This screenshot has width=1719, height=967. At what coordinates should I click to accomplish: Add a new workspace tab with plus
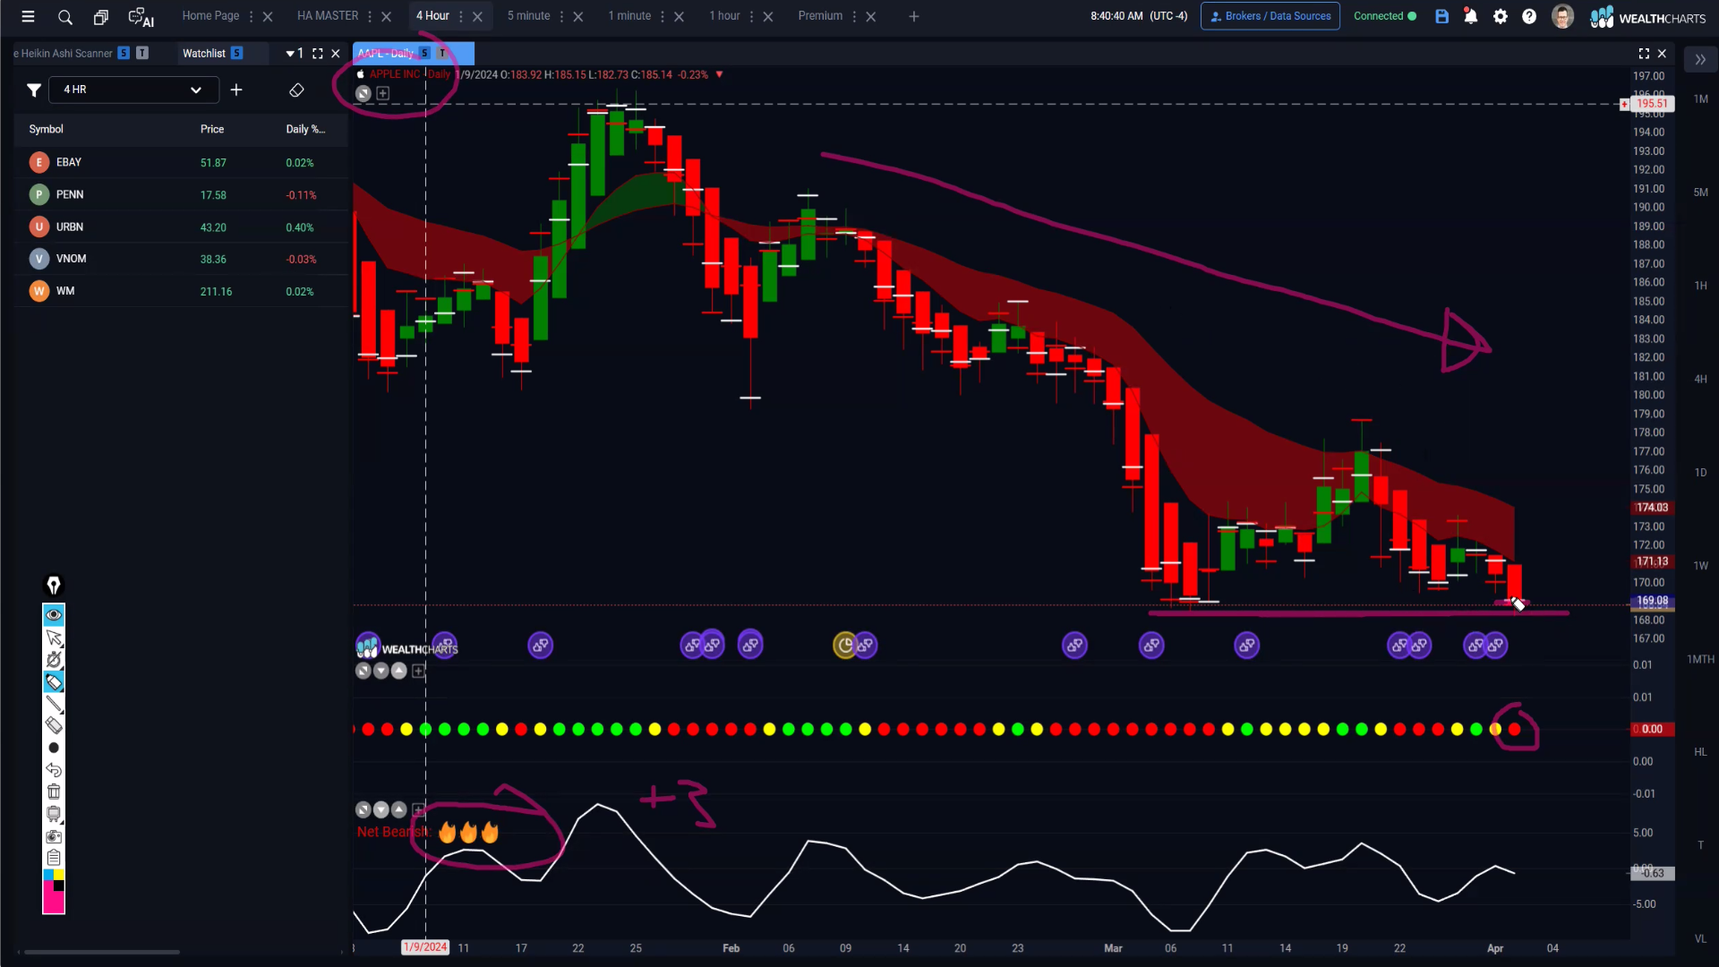913,16
